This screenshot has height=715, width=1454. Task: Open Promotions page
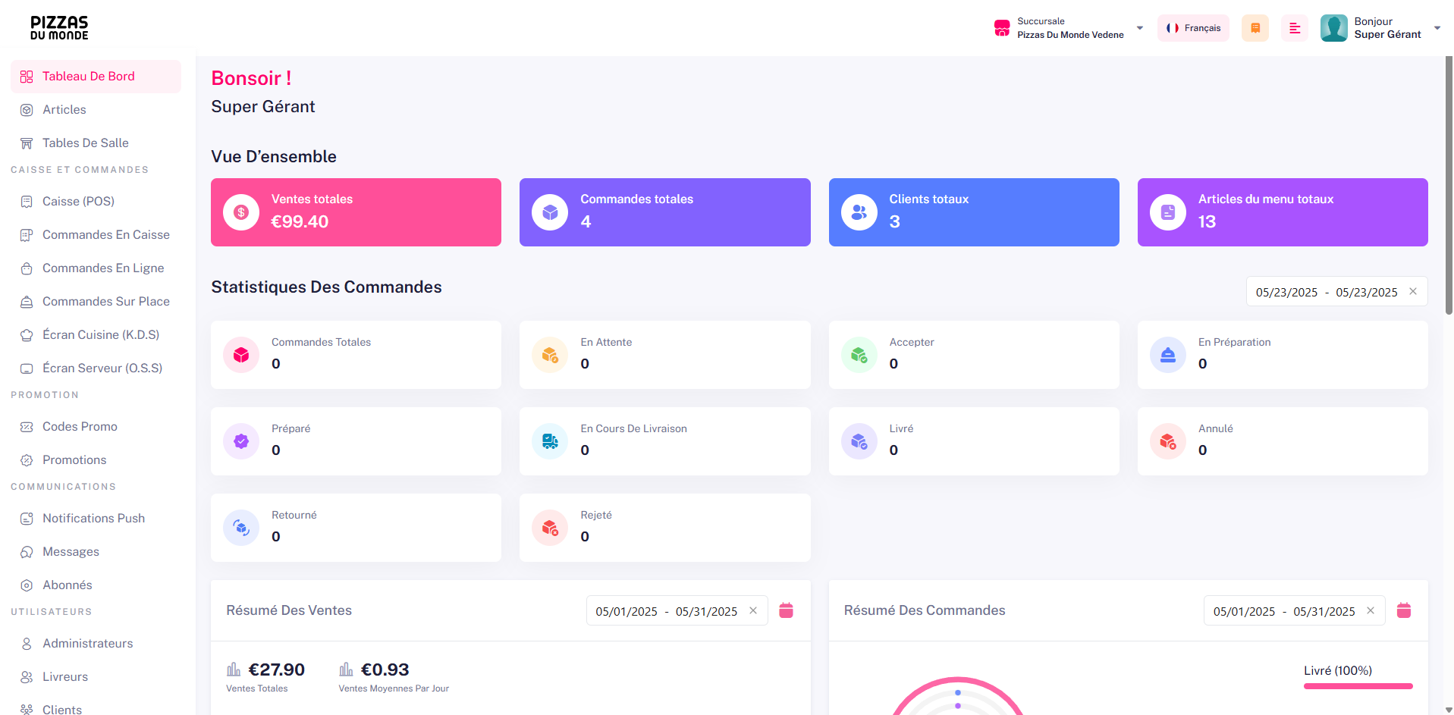click(96, 460)
